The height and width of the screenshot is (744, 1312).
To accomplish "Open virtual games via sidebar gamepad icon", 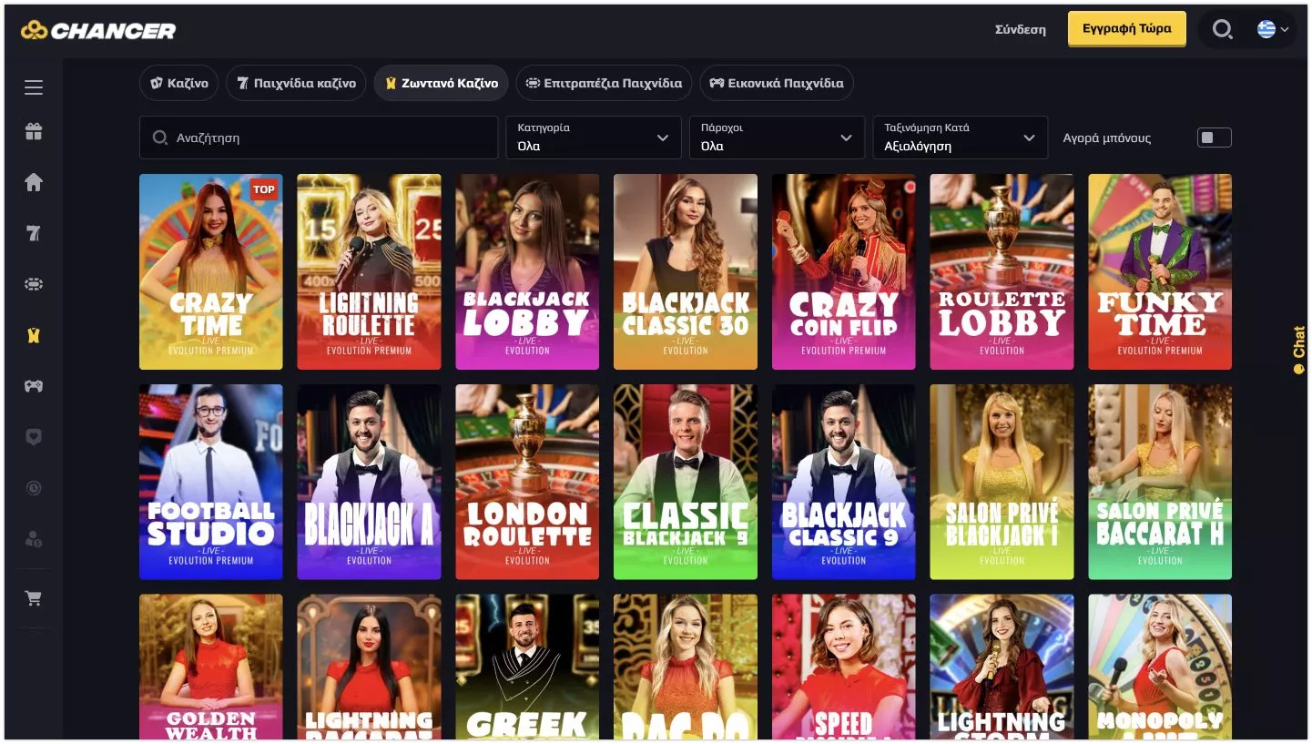I will [x=34, y=386].
